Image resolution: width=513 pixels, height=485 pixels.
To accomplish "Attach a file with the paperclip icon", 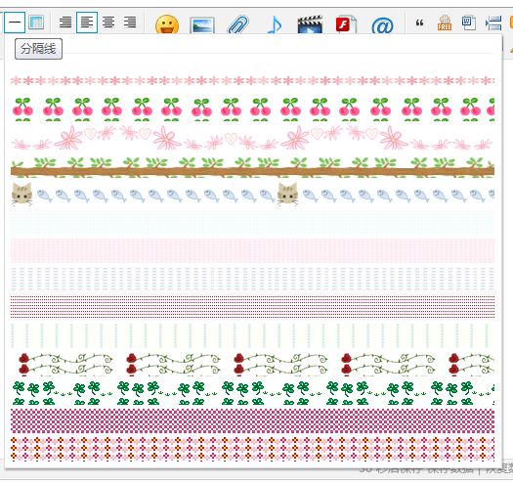I will 237,24.
